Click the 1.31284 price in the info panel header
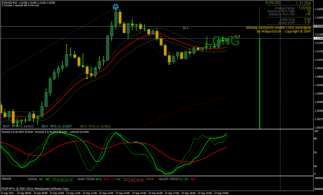This screenshot has width=323, height=195. [303, 3]
